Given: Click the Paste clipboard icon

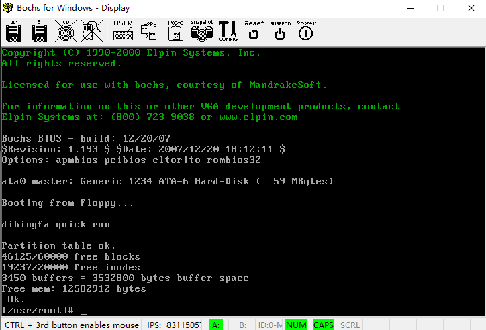Looking at the screenshot, I should point(176,31).
